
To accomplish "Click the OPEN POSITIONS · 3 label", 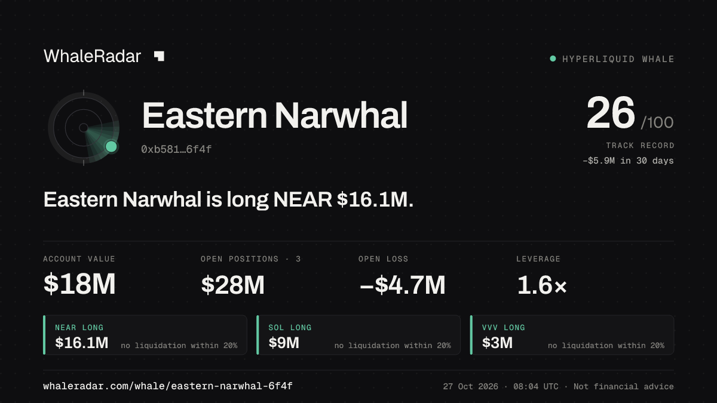I will pos(251,259).
